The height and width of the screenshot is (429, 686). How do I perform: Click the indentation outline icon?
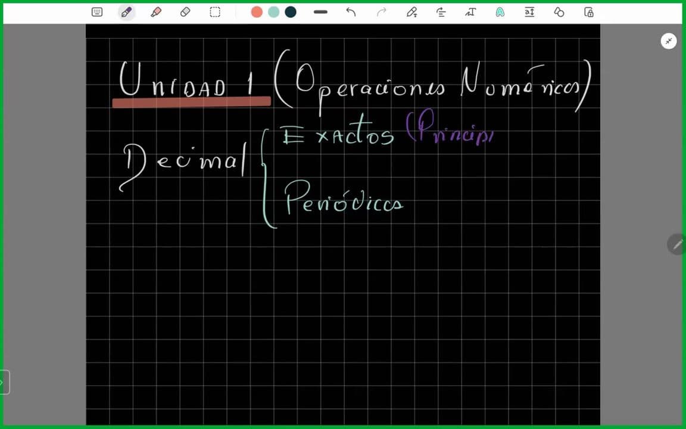tap(529, 12)
